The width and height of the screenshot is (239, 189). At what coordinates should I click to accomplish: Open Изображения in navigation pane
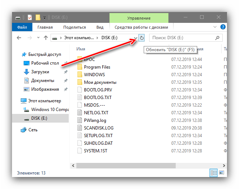click(x=45, y=89)
